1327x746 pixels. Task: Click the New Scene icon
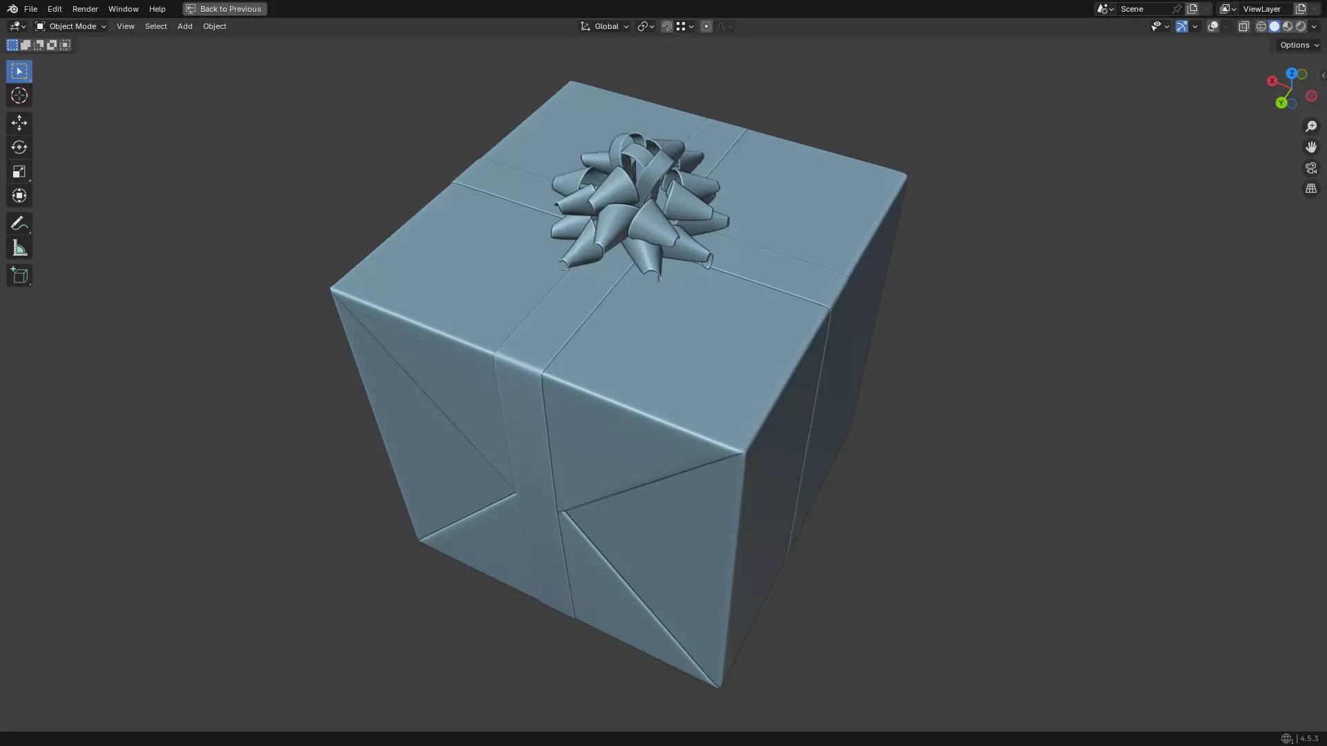tap(1192, 9)
